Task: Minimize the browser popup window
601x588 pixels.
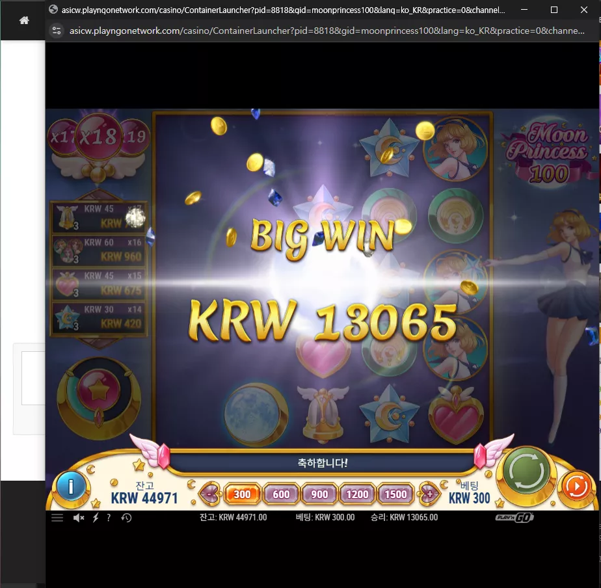Action: coord(524,10)
